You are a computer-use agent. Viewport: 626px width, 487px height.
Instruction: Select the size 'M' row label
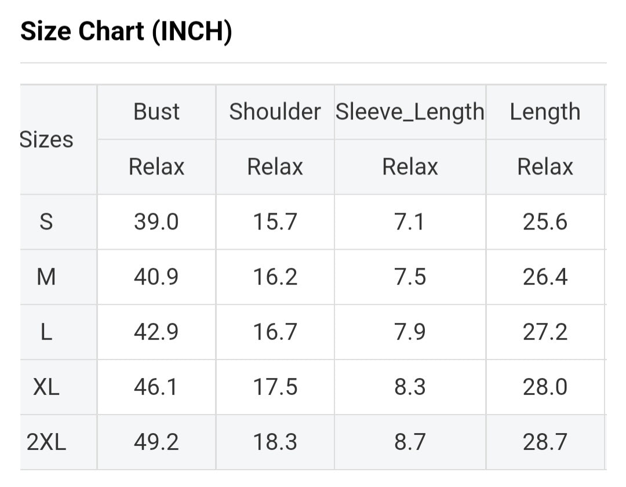(x=46, y=277)
